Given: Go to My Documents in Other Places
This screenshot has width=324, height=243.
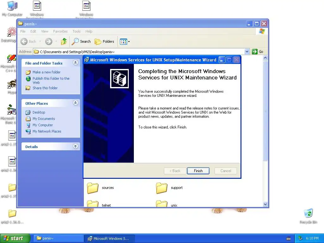Looking at the screenshot, I should pos(44,119).
